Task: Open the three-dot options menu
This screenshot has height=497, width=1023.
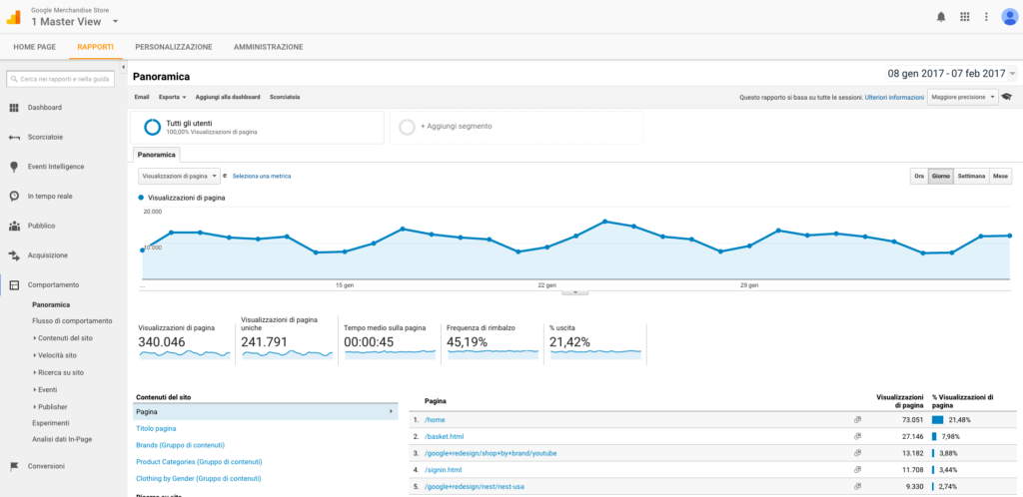Action: click(986, 16)
